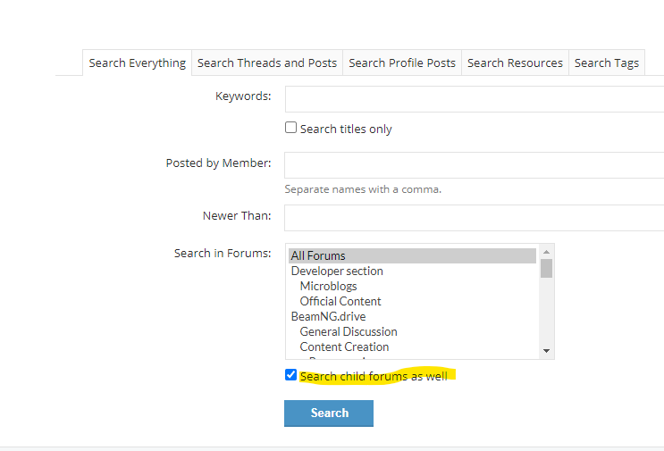Uncheck Search child forums as well
This screenshot has height=451, width=664.
291,375
